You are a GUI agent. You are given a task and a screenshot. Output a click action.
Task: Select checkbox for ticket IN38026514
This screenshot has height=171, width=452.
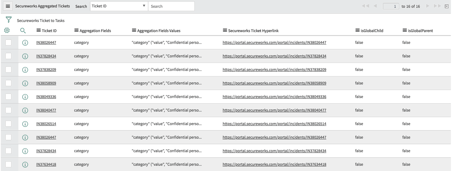click(x=8, y=124)
